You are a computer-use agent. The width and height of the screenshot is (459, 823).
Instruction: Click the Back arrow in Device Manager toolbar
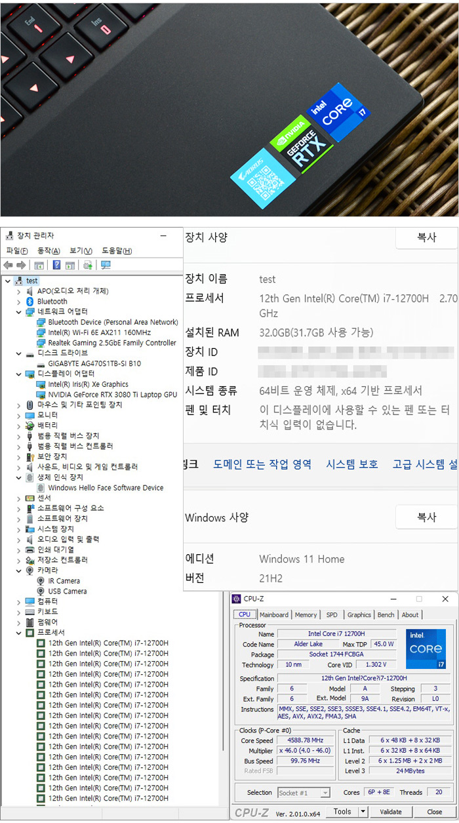click(x=8, y=265)
